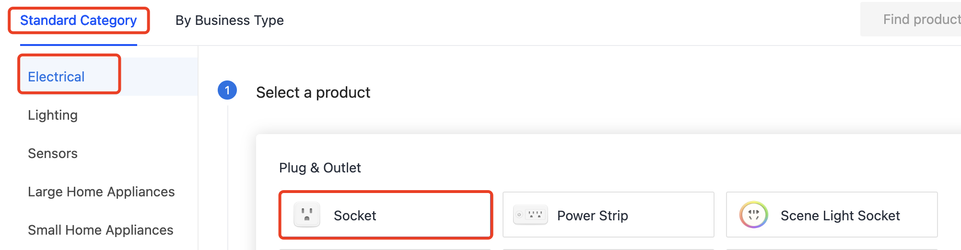Screen dimensions: 961x250
Task: Select the Electrical category
Action: point(56,77)
